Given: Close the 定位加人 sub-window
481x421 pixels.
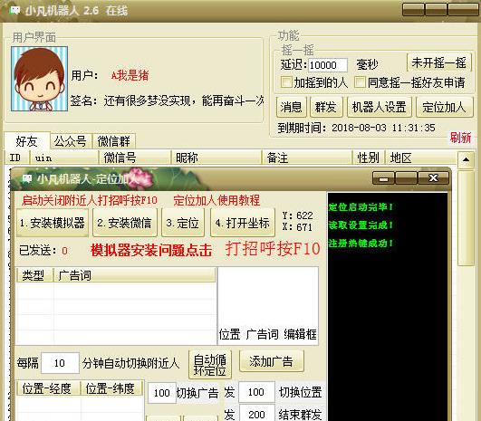Looking at the screenshot, I should coord(433,178).
